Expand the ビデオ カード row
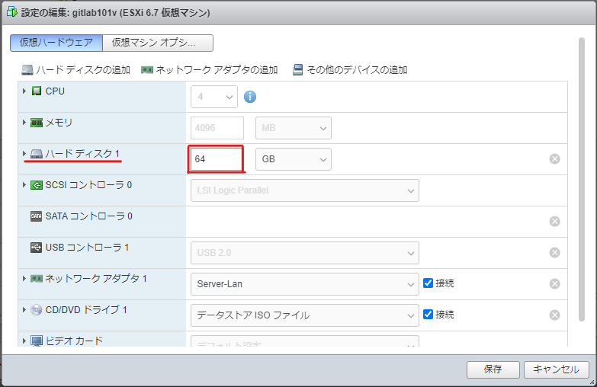The width and height of the screenshot is (597, 387). point(24,341)
